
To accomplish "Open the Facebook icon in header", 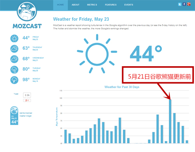I will pyautogui.click(x=184, y=4).
